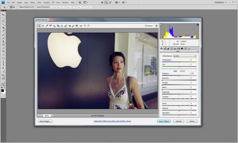
Task: Select the Color Sampler tool
Action: coord(50,26)
